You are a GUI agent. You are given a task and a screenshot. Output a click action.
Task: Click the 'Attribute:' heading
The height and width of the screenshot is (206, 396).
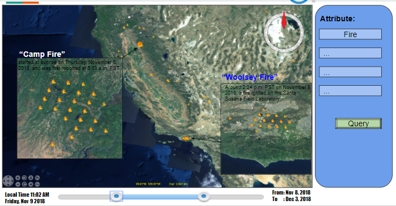337,19
